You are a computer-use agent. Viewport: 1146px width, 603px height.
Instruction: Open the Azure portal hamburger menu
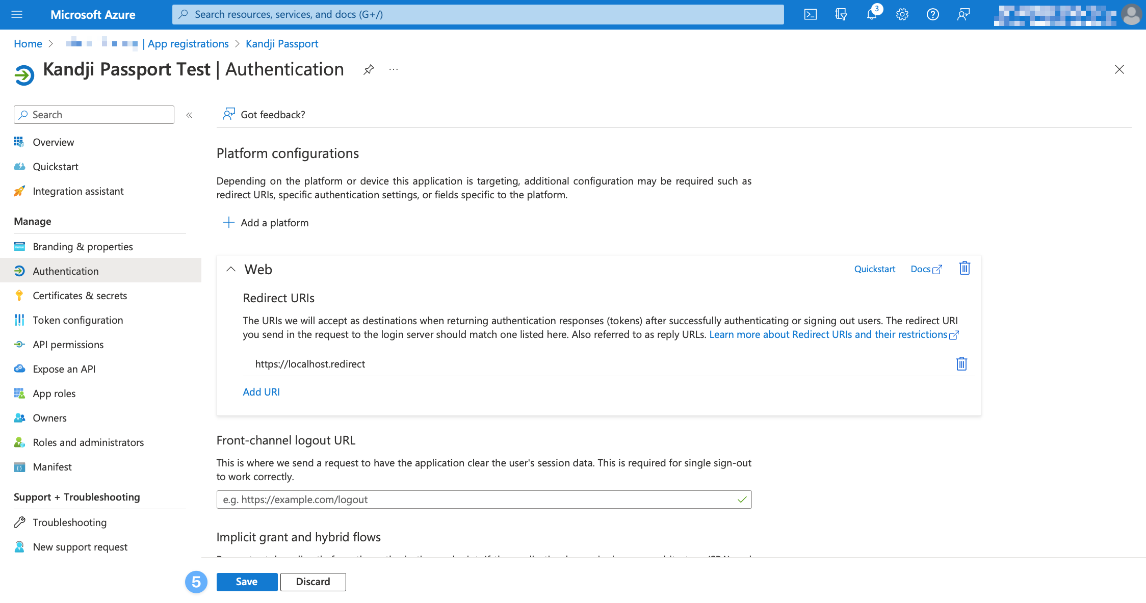coord(17,14)
